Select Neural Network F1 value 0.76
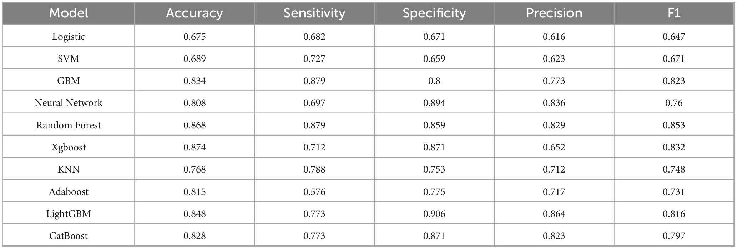 (x=674, y=103)
